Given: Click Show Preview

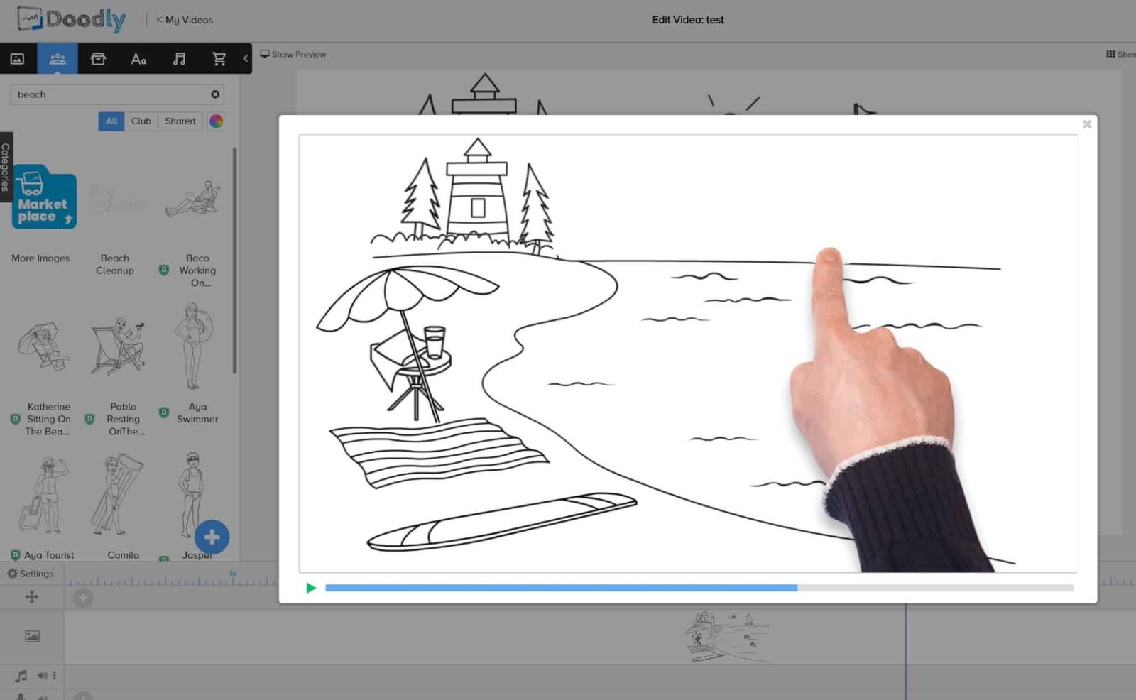Looking at the screenshot, I should pos(293,54).
